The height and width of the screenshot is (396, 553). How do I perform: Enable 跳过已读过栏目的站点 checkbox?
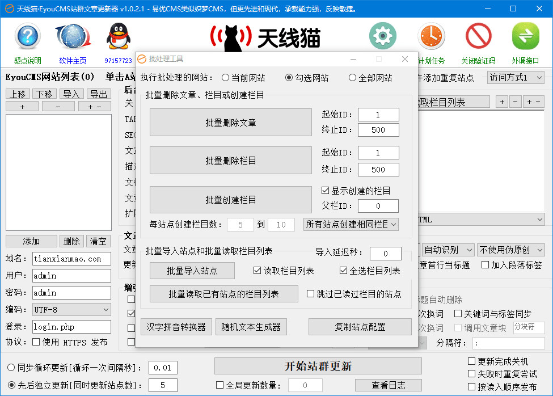click(310, 294)
